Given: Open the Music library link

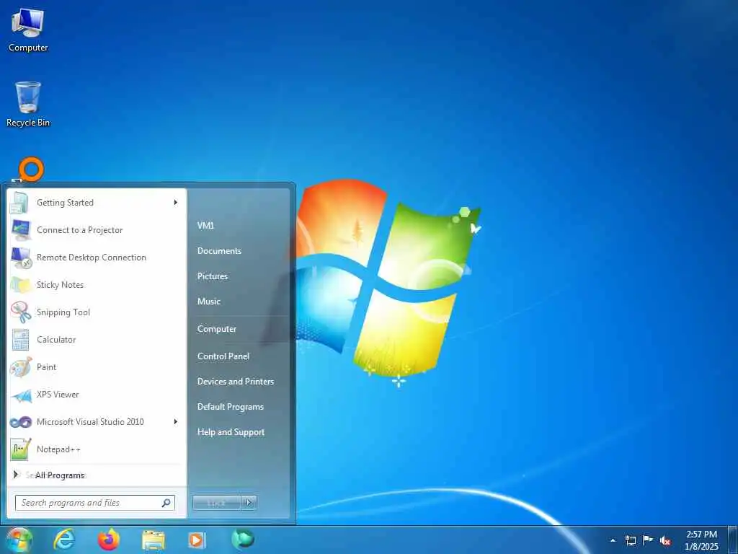Looking at the screenshot, I should coord(209,302).
